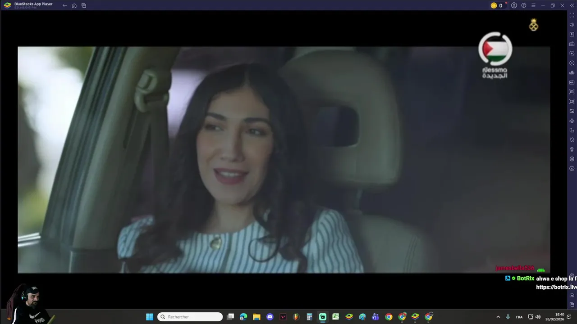Screen dimensions: 577x324
Task: Open the help question mark icon
Action: pos(524,5)
